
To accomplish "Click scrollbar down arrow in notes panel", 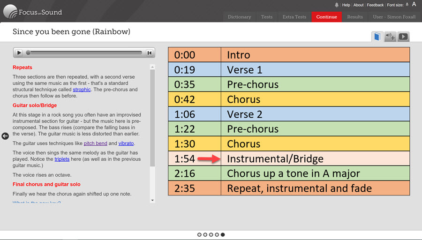I will pos(152,200).
